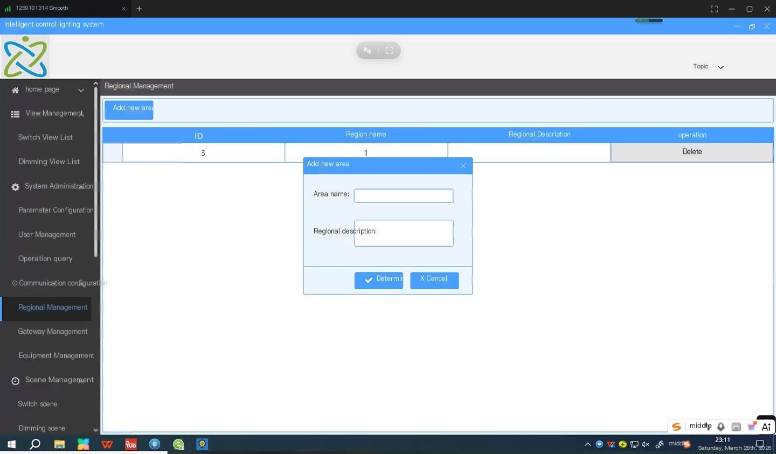Collapse the Scene Management section
Viewport: 776px width, 454px height.
pos(82,381)
